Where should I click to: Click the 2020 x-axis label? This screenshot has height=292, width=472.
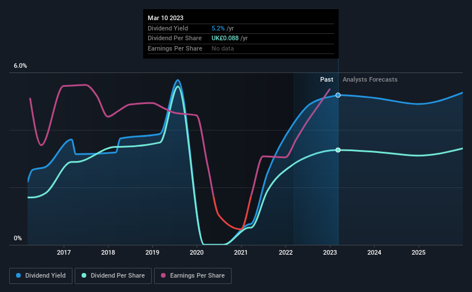click(x=197, y=252)
